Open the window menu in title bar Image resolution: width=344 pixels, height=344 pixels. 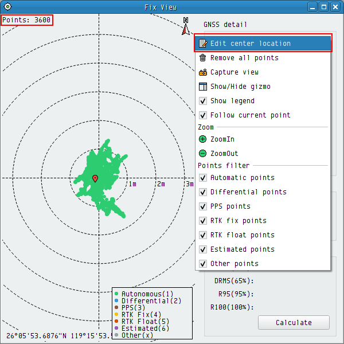coord(7,7)
